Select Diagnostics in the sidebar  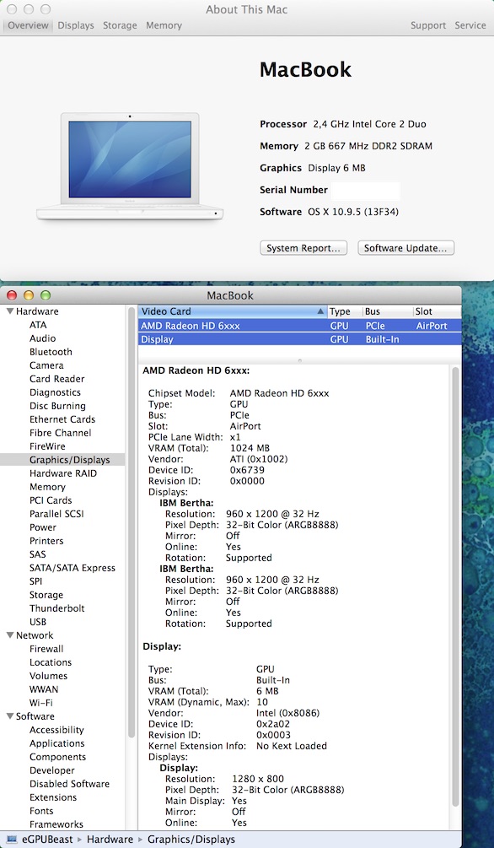point(55,392)
